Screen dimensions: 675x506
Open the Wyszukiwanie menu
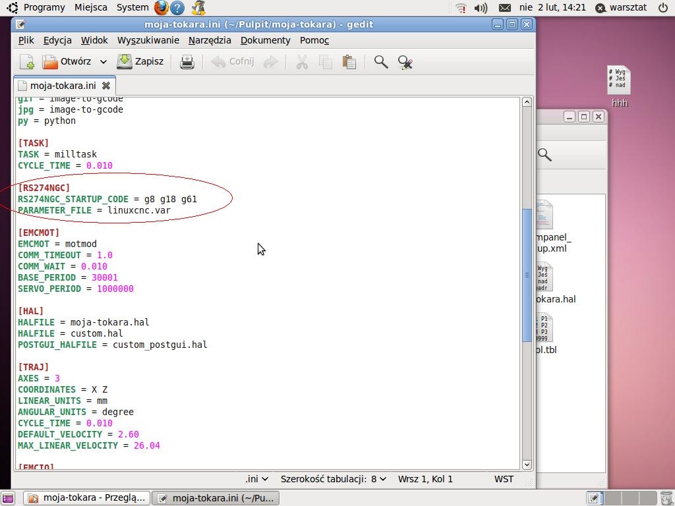(148, 40)
